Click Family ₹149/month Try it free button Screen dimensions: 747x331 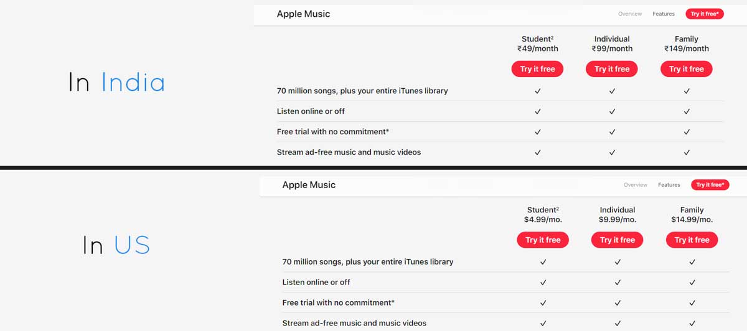pyautogui.click(x=687, y=69)
